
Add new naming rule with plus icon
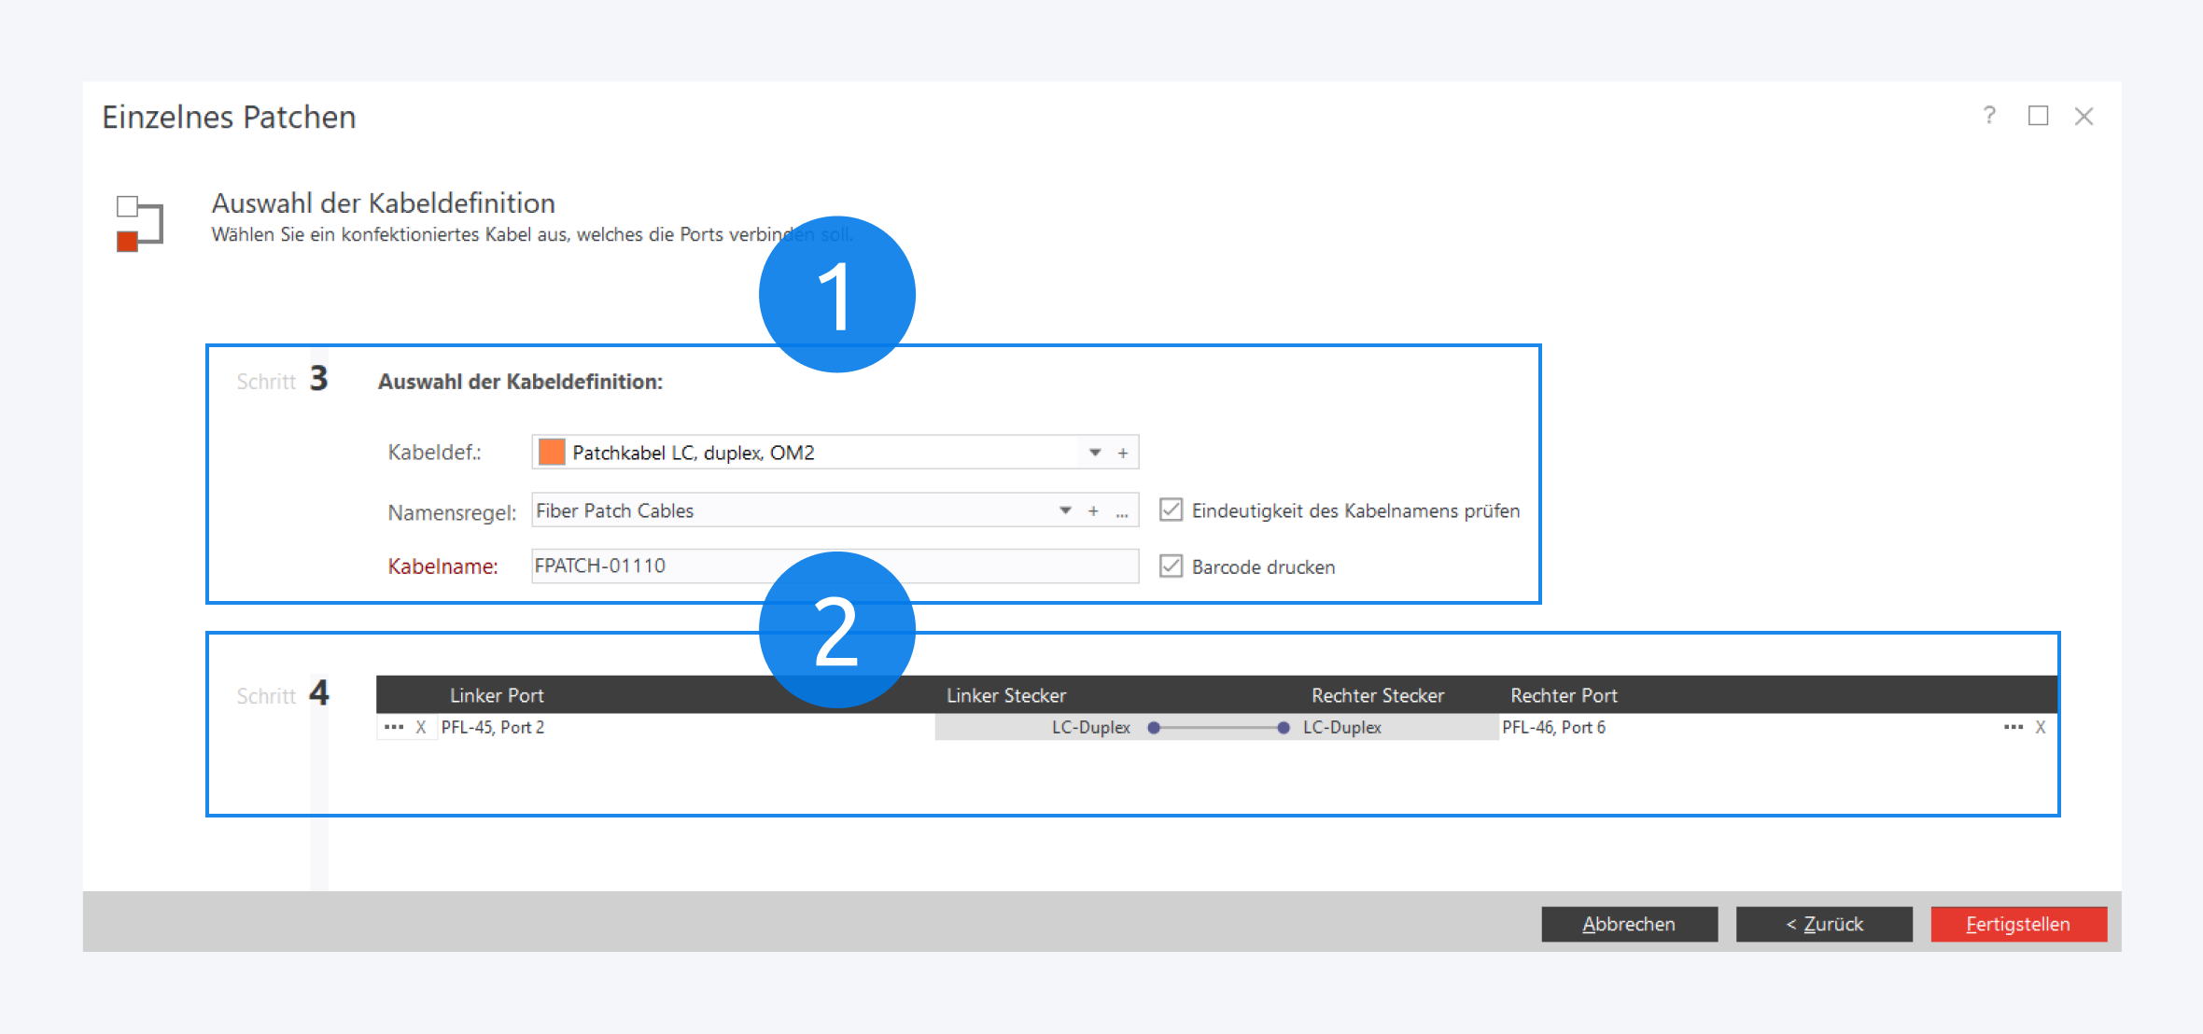1093,510
